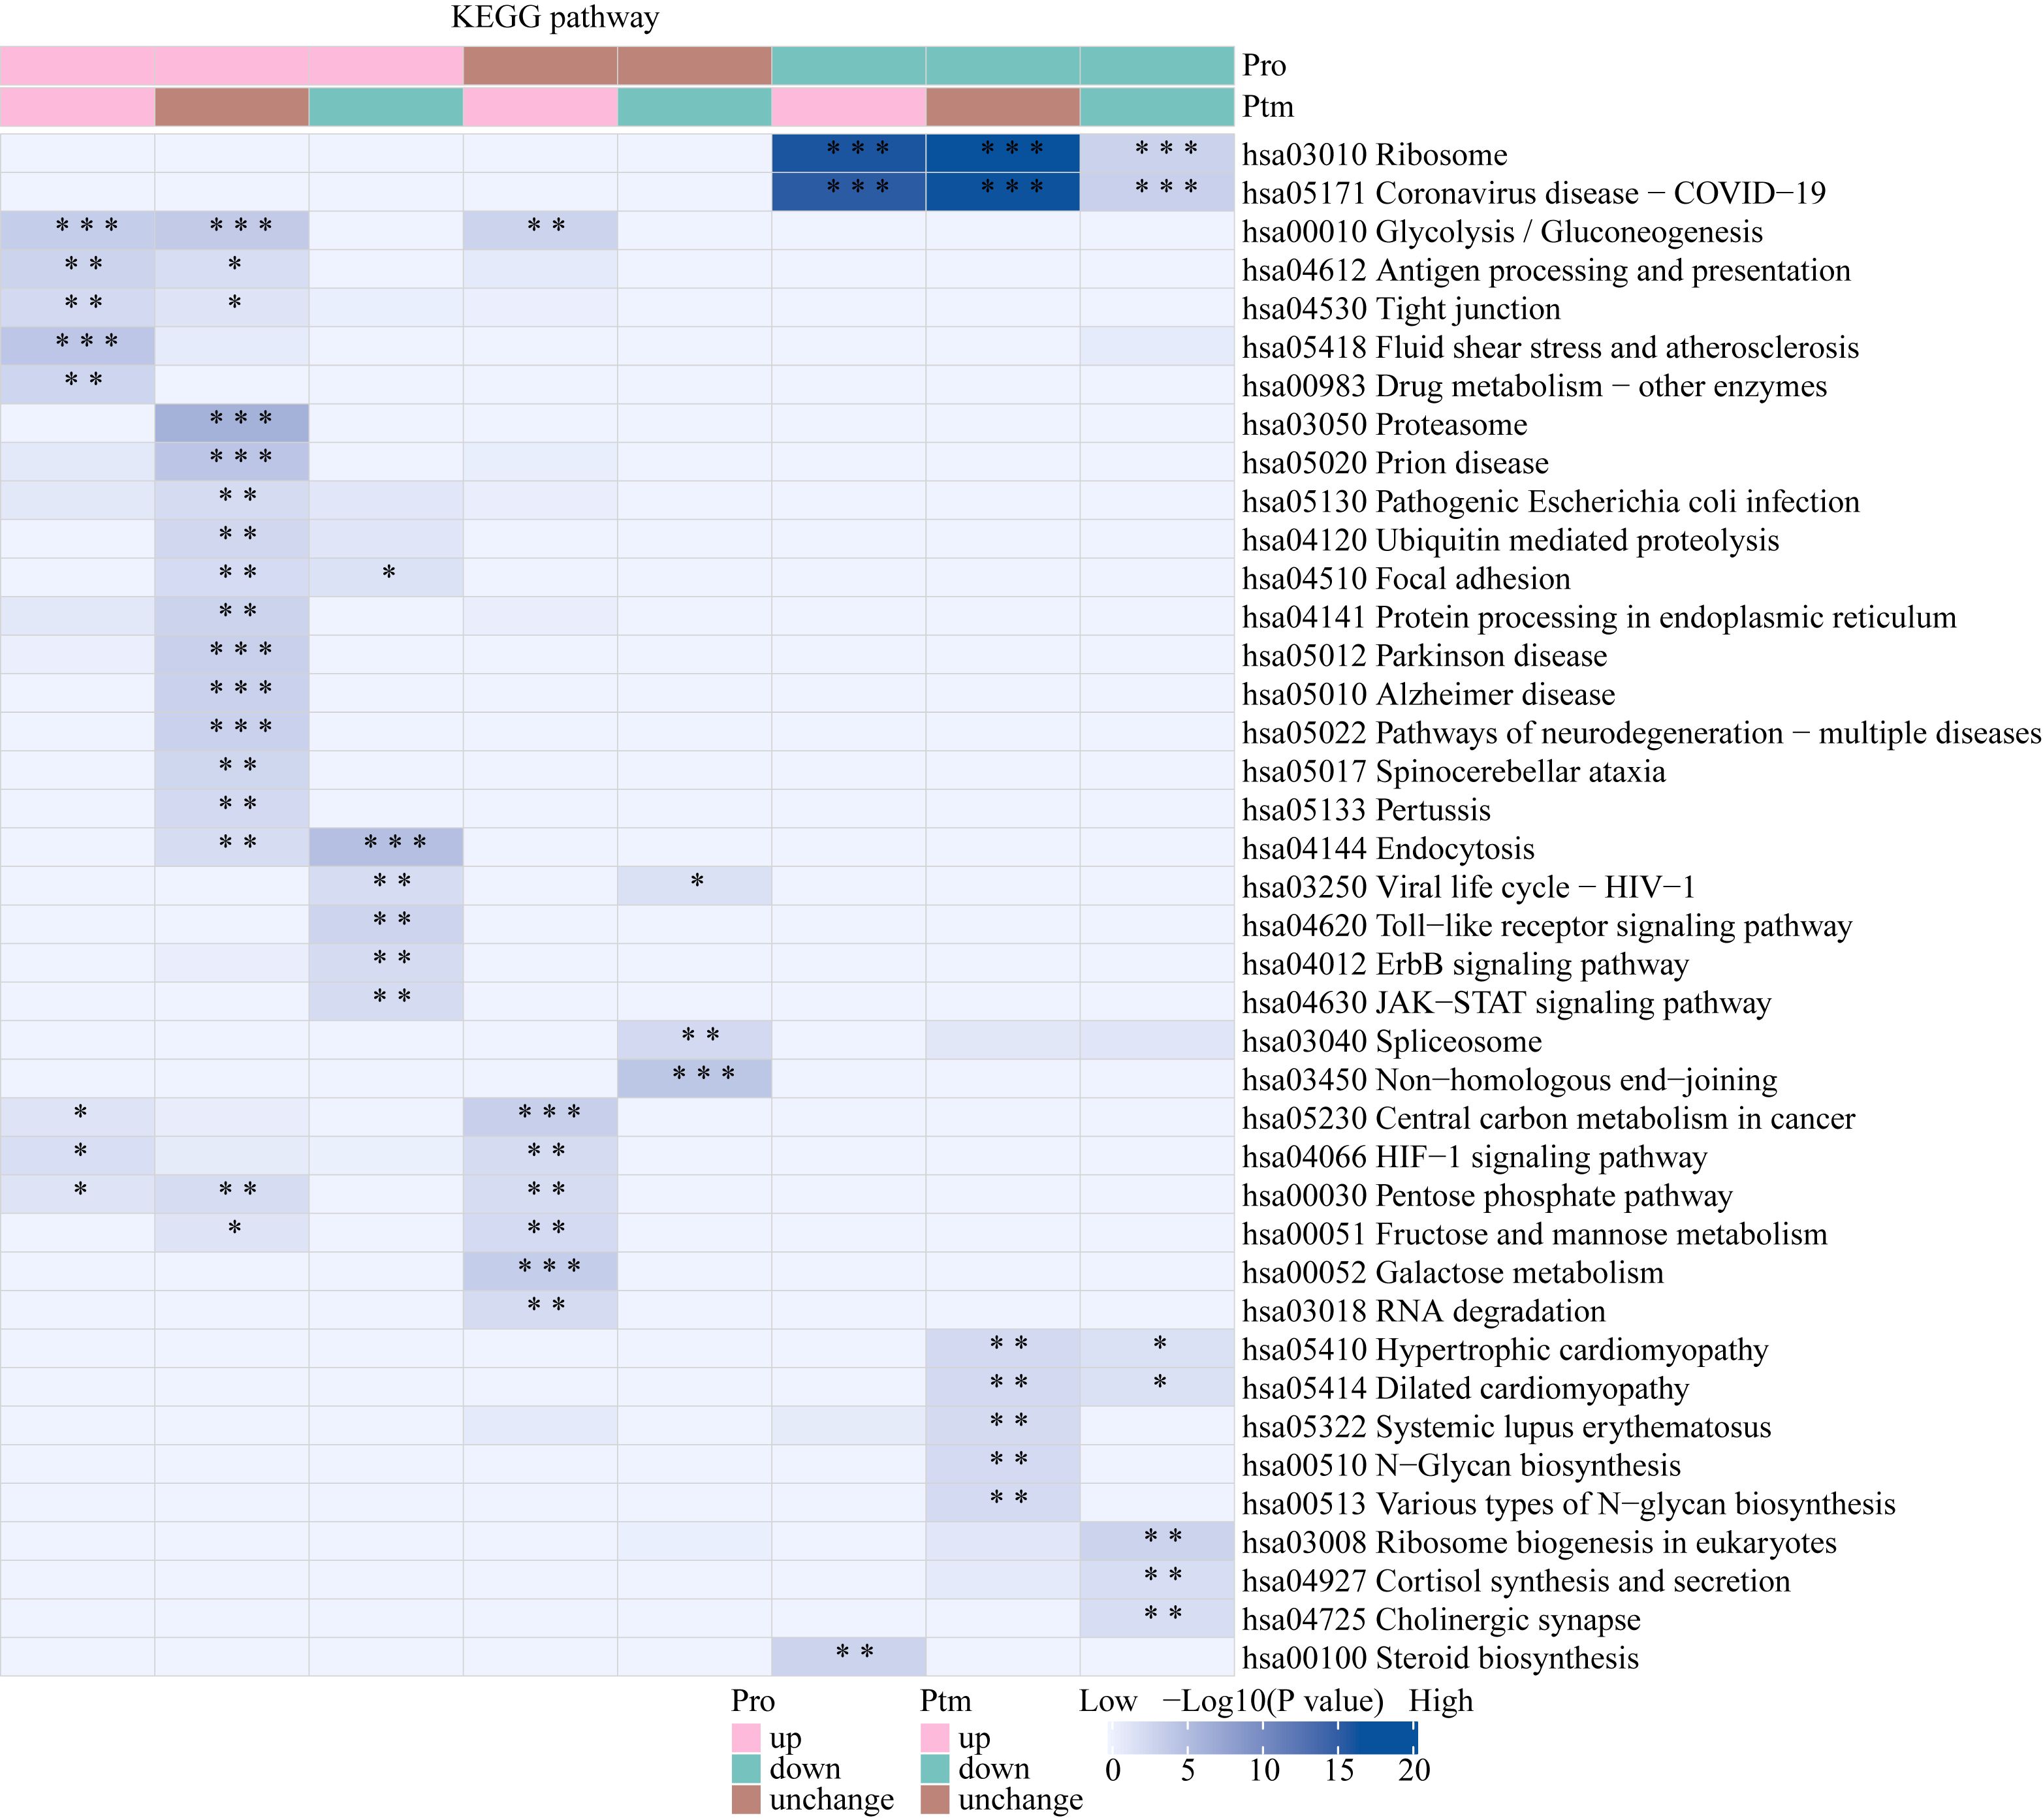Click the 'hsa05017 Spinocerebellar ataxia' label
2043x1820 pixels.
[1454, 772]
